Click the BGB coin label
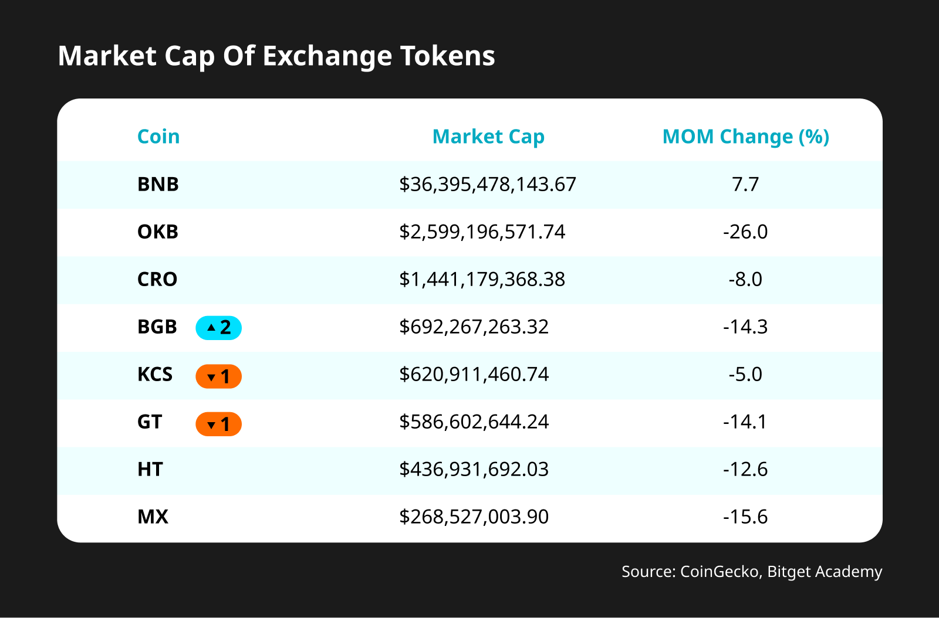Screen dimensions: 939x618 point(157,327)
